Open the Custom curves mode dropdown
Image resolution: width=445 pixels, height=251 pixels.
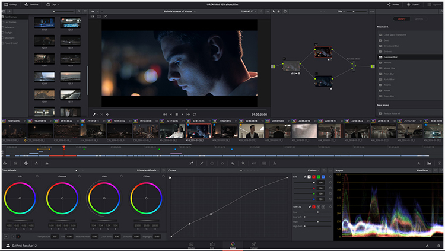(x=314, y=170)
